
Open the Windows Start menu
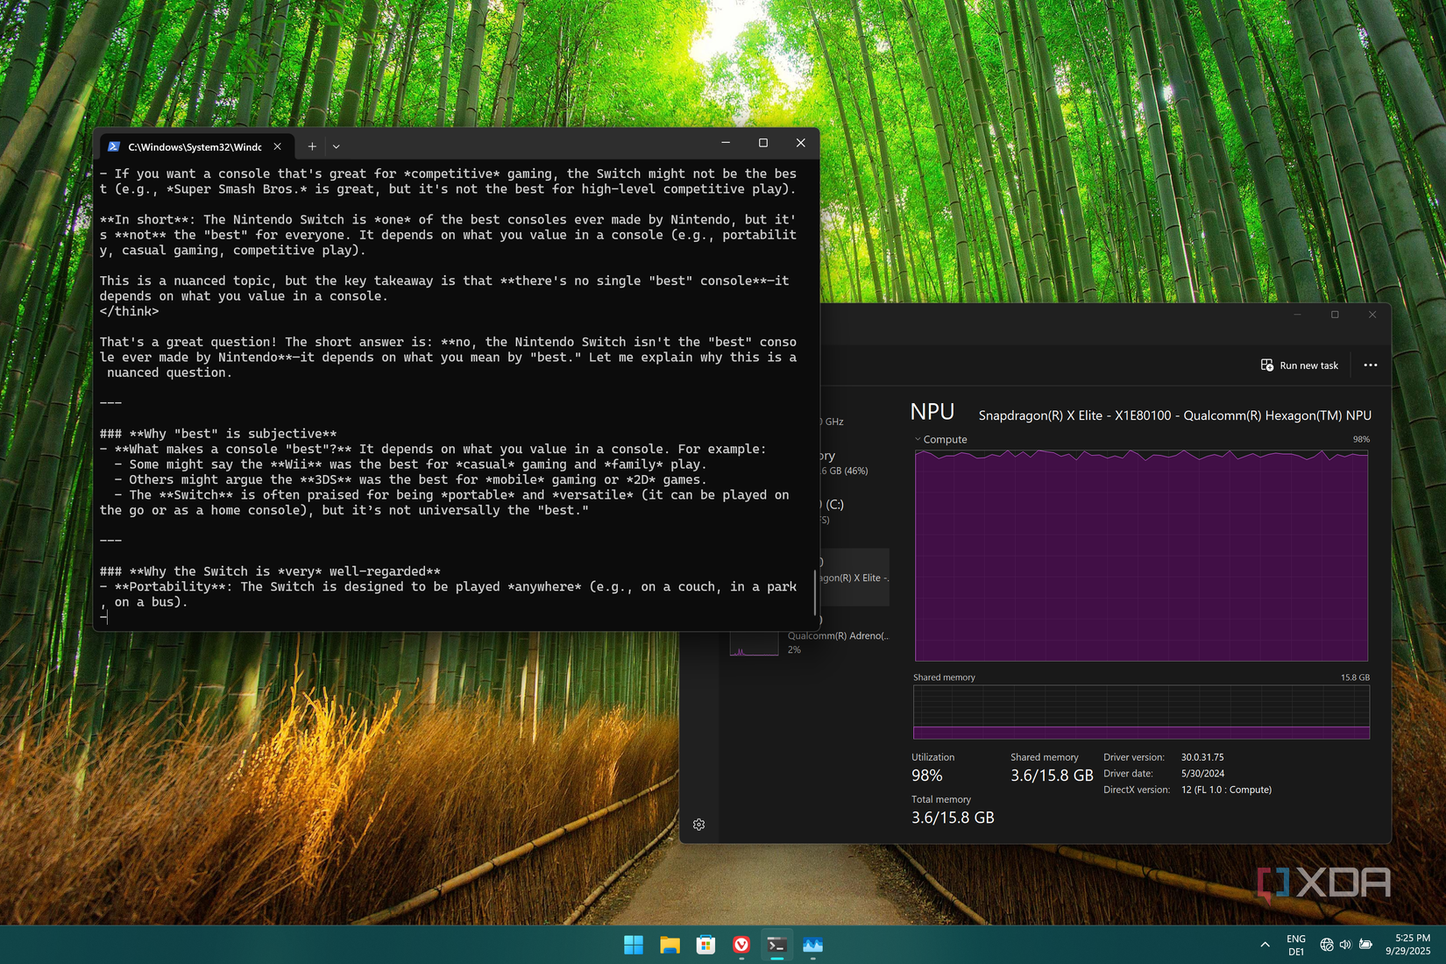pos(634,945)
